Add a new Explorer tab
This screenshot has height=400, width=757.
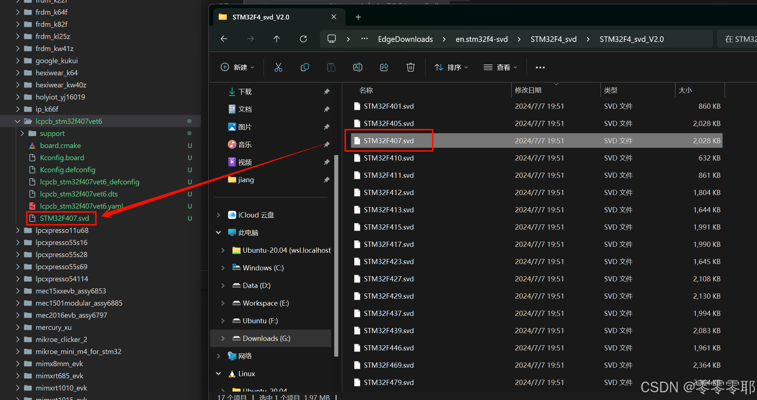[x=358, y=17]
